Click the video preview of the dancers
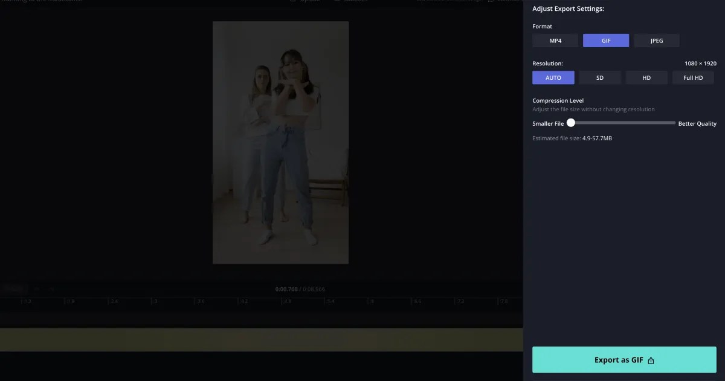Viewport: 725px width, 381px height. [x=280, y=142]
